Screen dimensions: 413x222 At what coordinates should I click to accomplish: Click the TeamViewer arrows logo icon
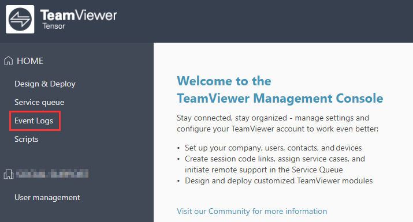20,19
